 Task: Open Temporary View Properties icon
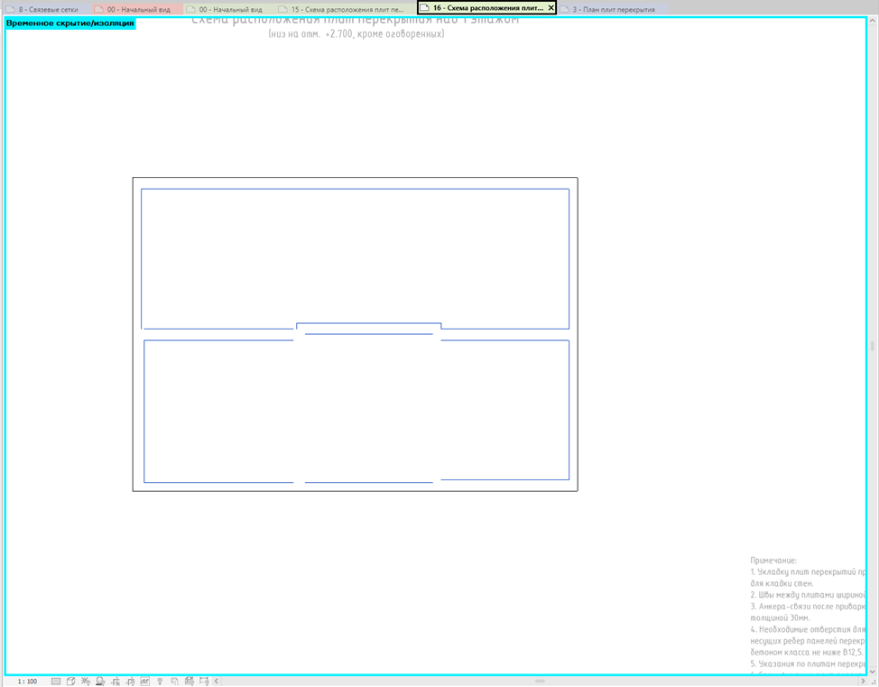pyautogui.click(x=175, y=682)
